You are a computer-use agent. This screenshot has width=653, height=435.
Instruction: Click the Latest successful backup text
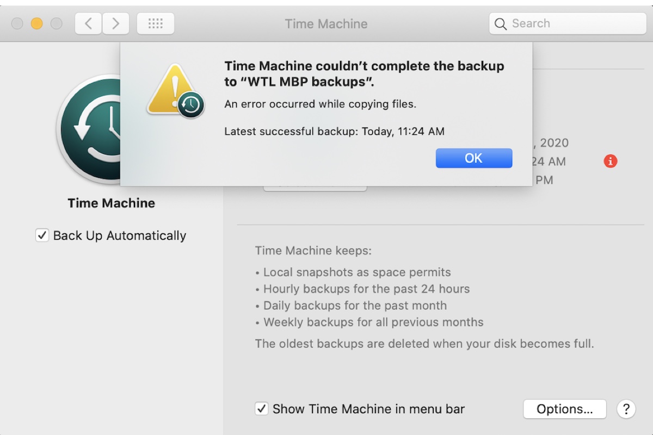[334, 131]
